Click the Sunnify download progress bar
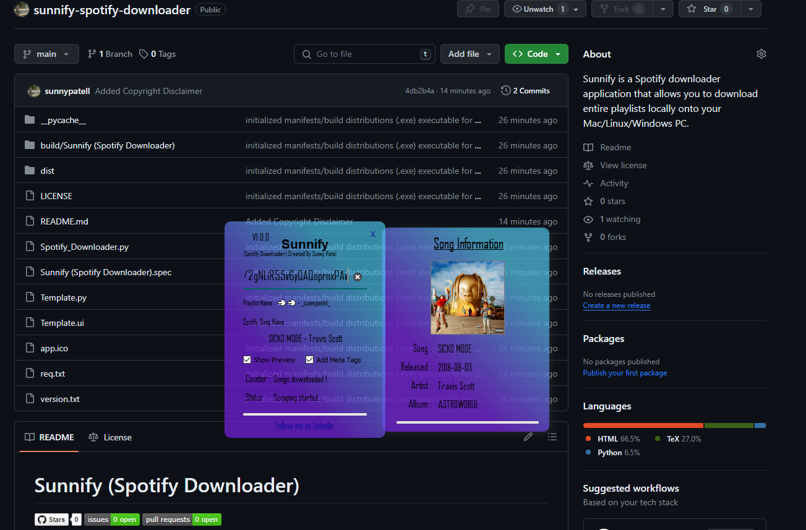The height and width of the screenshot is (530, 806). pos(305,414)
